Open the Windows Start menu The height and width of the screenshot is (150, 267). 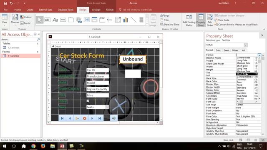5,146
